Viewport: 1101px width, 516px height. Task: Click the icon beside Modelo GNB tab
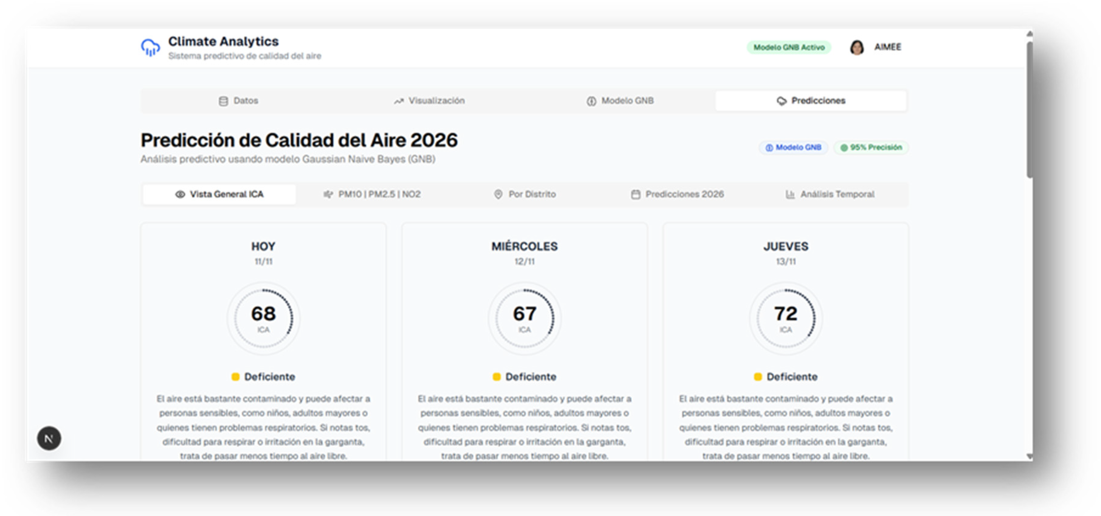coord(591,101)
